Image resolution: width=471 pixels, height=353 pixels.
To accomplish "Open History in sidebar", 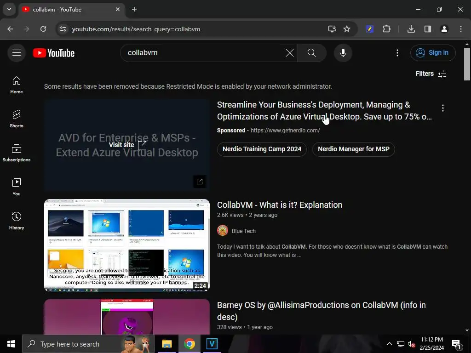I will tap(17, 221).
